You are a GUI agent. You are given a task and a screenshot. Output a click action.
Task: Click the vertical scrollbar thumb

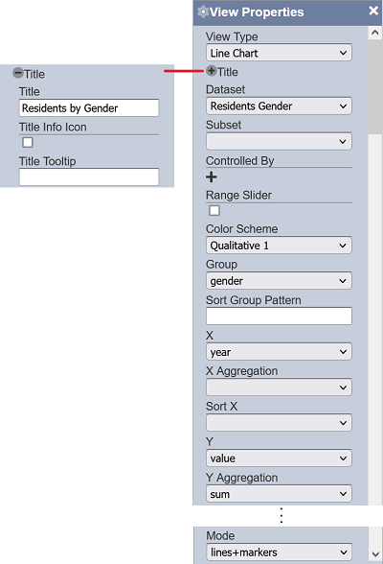(x=375, y=86)
